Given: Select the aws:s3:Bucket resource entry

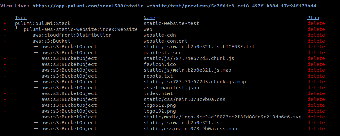Looking at the screenshot, I should pyautogui.click(x=51, y=41).
